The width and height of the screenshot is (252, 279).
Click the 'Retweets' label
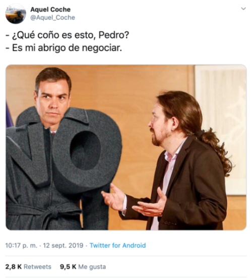(37, 267)
